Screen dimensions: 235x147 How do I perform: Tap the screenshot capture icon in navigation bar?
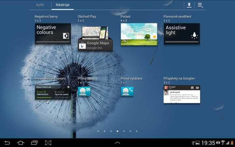[48, 143]
